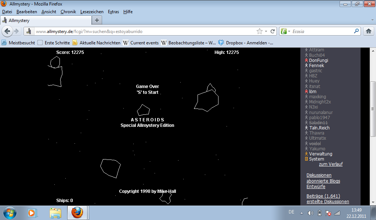376x220 pixels.
Task: Click the battery power tray icon
Action: (319, 213)
